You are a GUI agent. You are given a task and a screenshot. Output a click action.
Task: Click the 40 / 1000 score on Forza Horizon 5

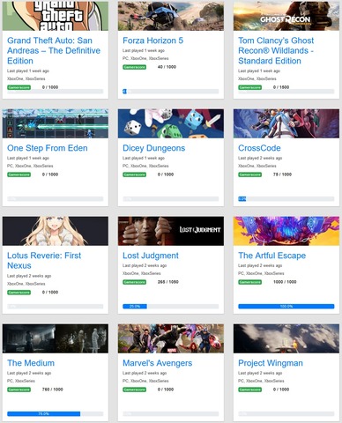(x=167, y=67)
